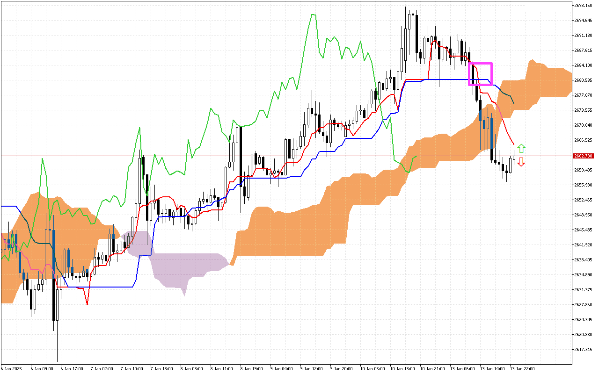Click the 2687.615 price scale value
Image resolution: width=599 pixels, height=374 pixels.
click(x=584, y=50)
